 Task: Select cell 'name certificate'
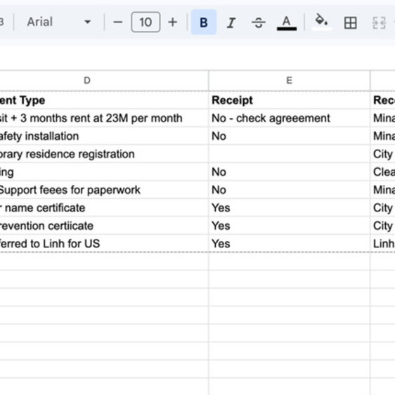pos(104,207)
